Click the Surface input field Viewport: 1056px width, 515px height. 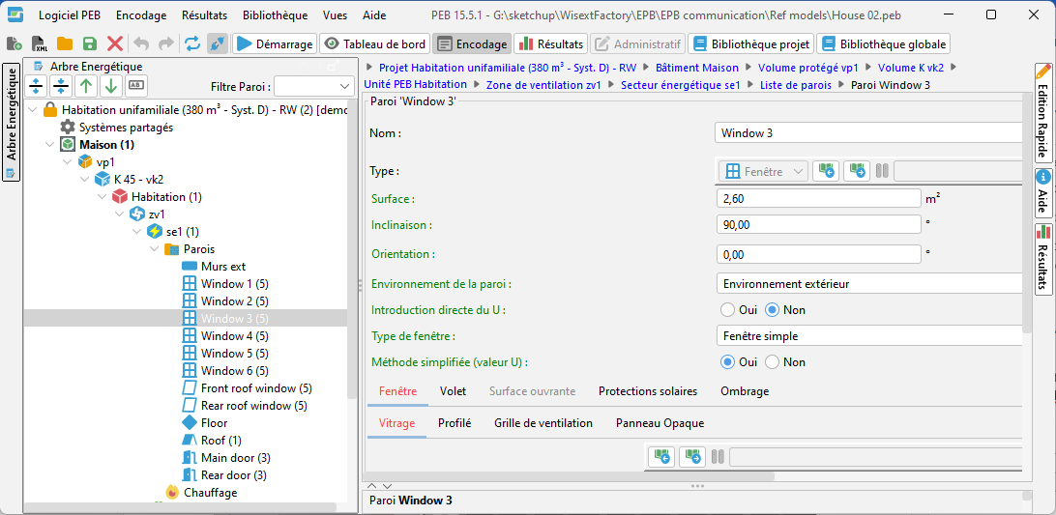818,198
